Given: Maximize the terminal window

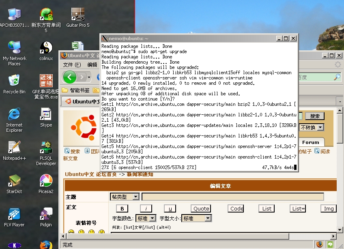Looking at the screenshot, I should [286, 39].
